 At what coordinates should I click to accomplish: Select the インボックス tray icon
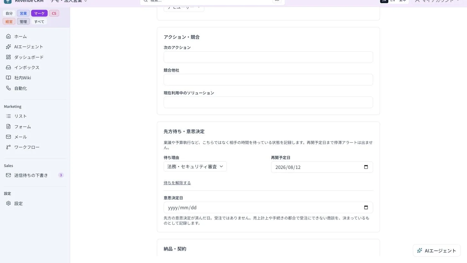tap(8, 68)
